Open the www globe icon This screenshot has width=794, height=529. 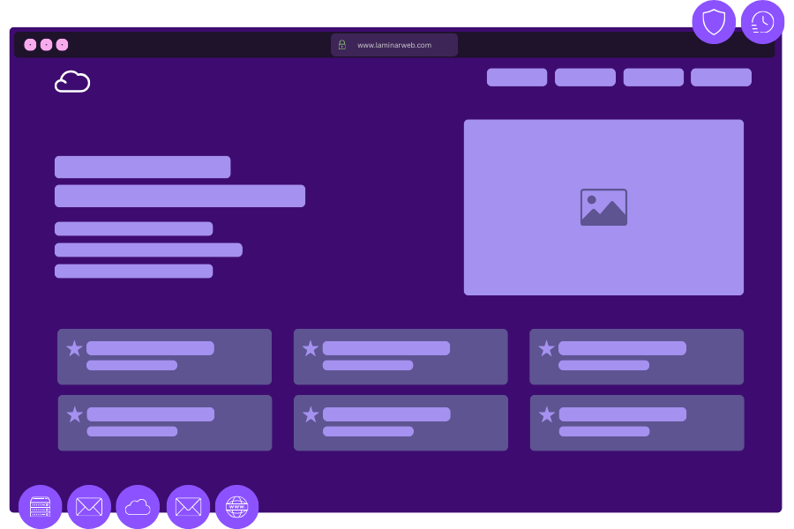pos(236,507)
